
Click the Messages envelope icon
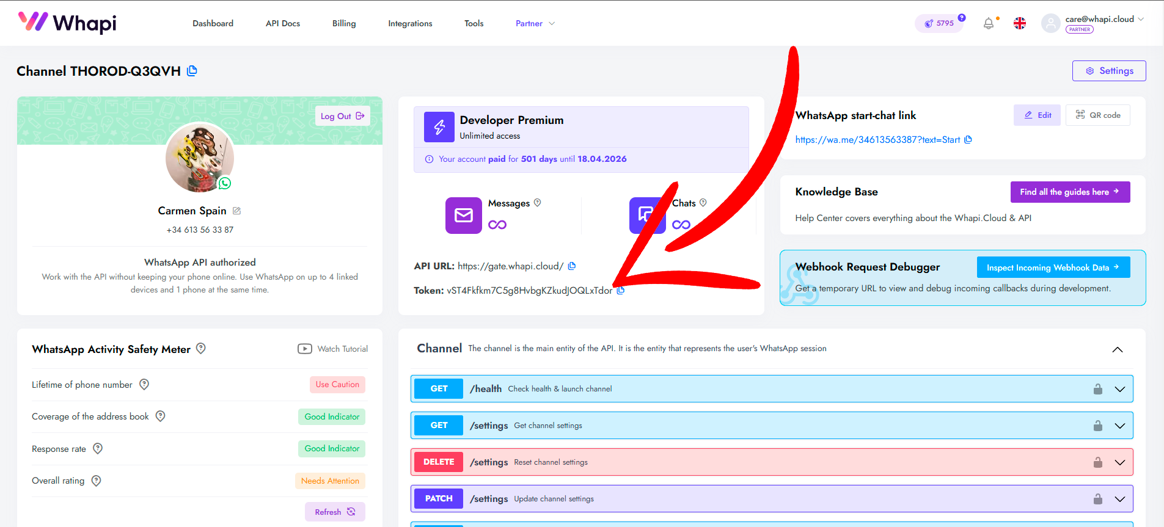point(464,216)
